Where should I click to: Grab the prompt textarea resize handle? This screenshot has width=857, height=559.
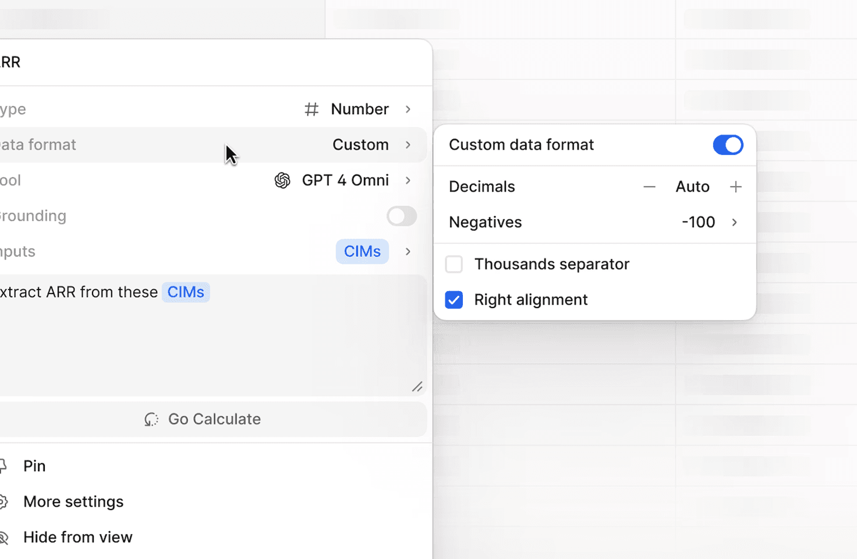pos(417,387)
